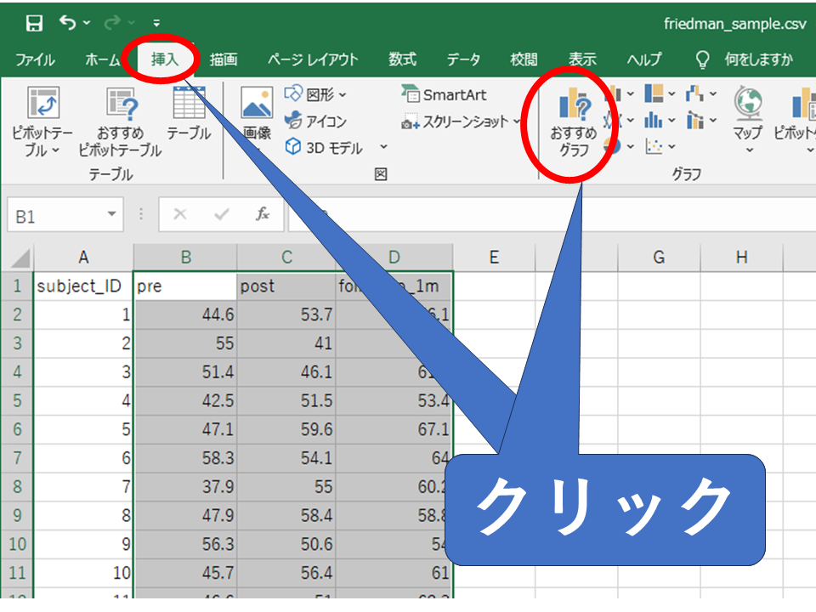Click おすすめピボットテーブル icon
816x612 pixels.
click(x=120, y=121)
